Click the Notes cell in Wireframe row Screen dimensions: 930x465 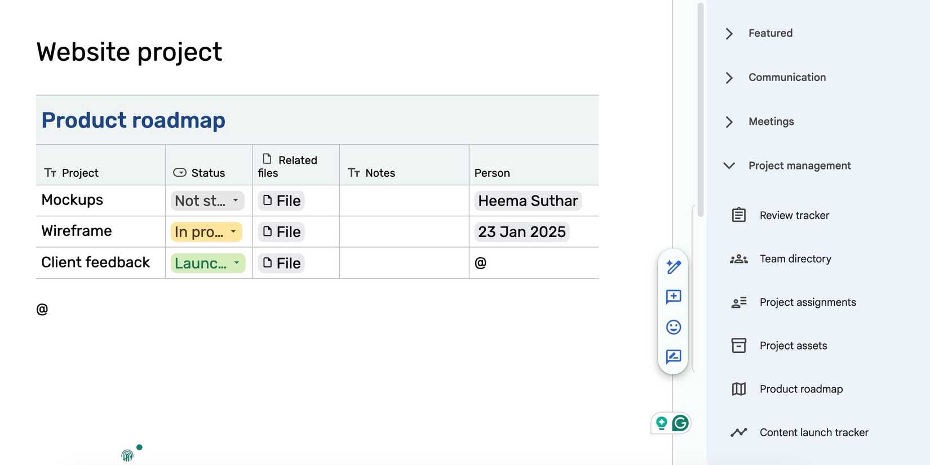(404, 232)
